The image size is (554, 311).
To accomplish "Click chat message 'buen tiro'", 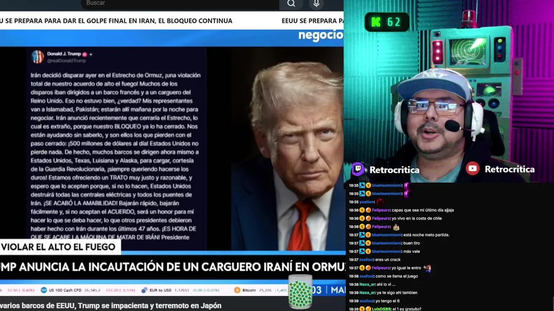I will (411, 243).
